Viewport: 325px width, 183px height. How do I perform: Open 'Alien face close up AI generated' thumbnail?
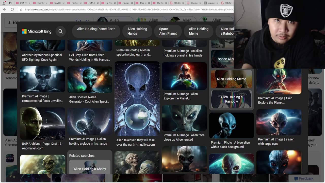[x=184, y=118]
